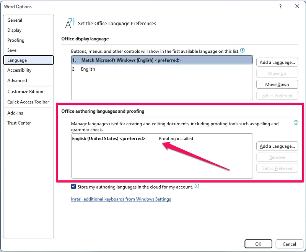
Task: Disable storing authoring languages in the cloud
Action: [74, 187]
